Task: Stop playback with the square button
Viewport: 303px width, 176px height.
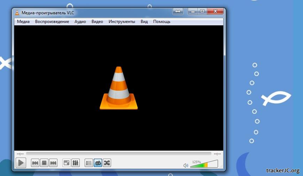Action: (44, 163)
